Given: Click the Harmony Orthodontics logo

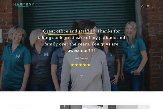Looking at the screenshot, I should (24, 5).
